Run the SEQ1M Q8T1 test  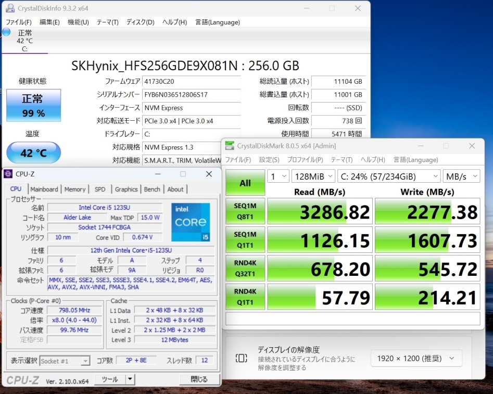tap(245, 211)
